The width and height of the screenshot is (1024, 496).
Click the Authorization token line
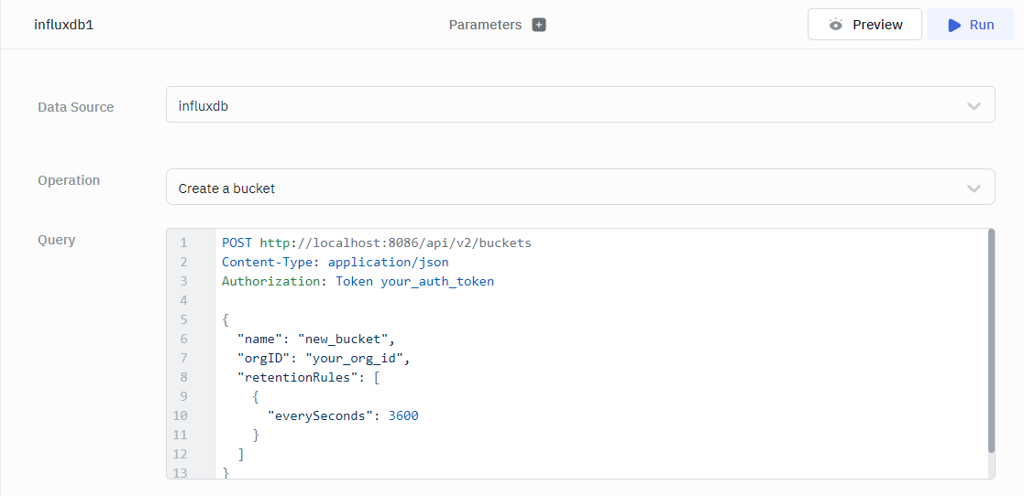coord(358,281)
